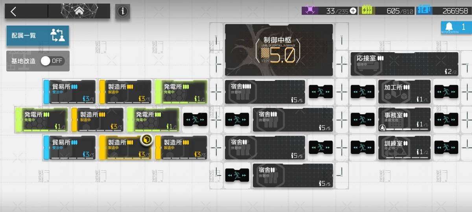Open the info (i) help button
The height and width of the screenshot is (212, 472).
point(123,11)
